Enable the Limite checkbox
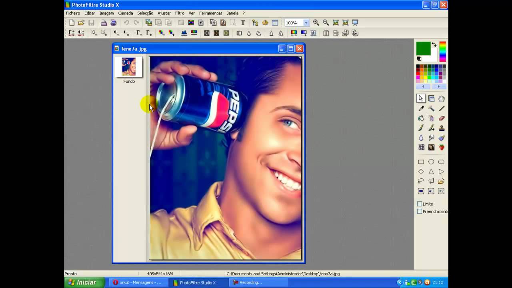512x288 pixels. 420,204
